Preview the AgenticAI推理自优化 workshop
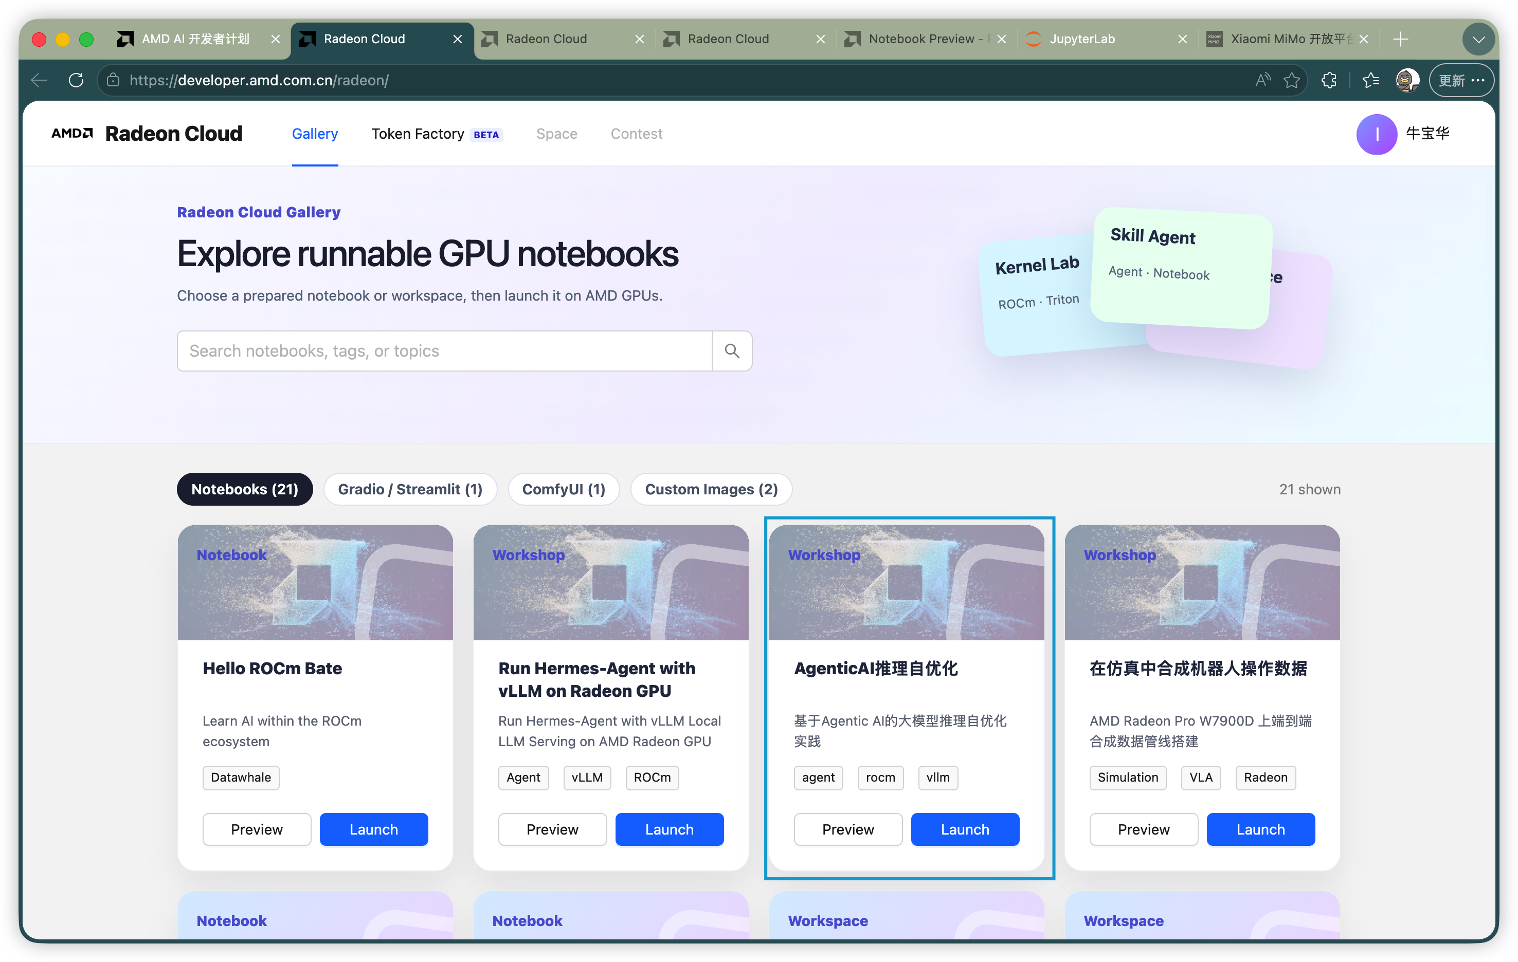The width and height of the screenshot is (1518, 962). 848,829
